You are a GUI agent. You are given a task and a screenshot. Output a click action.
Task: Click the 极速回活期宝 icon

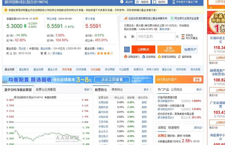tap(161, 57)
